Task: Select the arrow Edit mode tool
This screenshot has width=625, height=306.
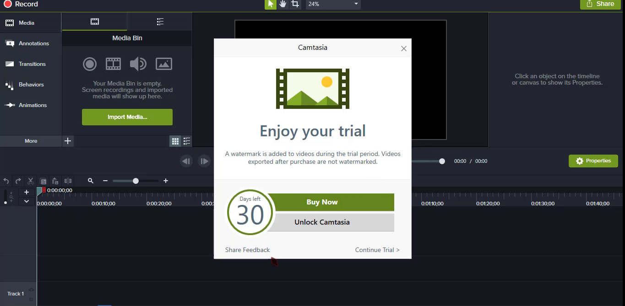Action: 271,4
